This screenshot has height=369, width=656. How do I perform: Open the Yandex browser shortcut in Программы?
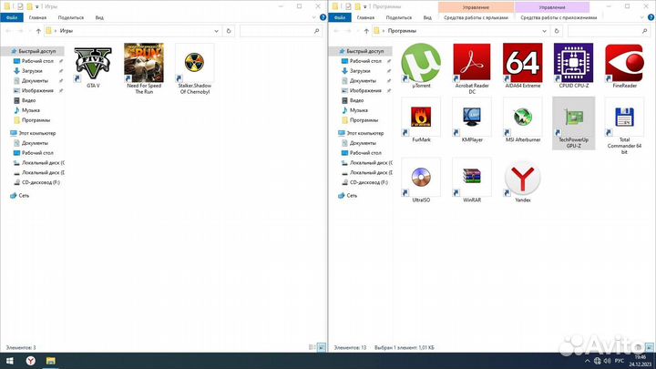tap(523, 180)
